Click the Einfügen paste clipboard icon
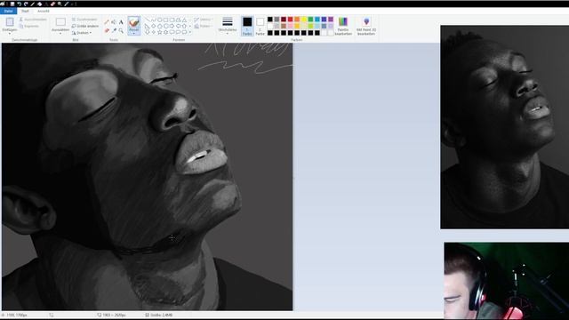The width and height of the screenshot is (569, 320). (x=10, y=21)
